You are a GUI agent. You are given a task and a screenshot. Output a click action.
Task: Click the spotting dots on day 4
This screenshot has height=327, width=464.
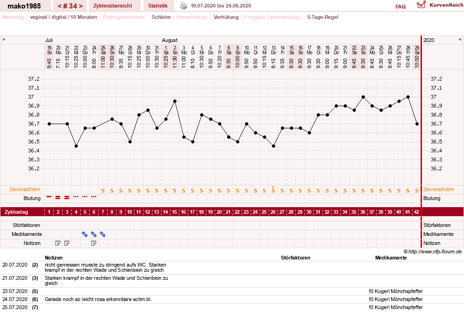pos(76,196)
